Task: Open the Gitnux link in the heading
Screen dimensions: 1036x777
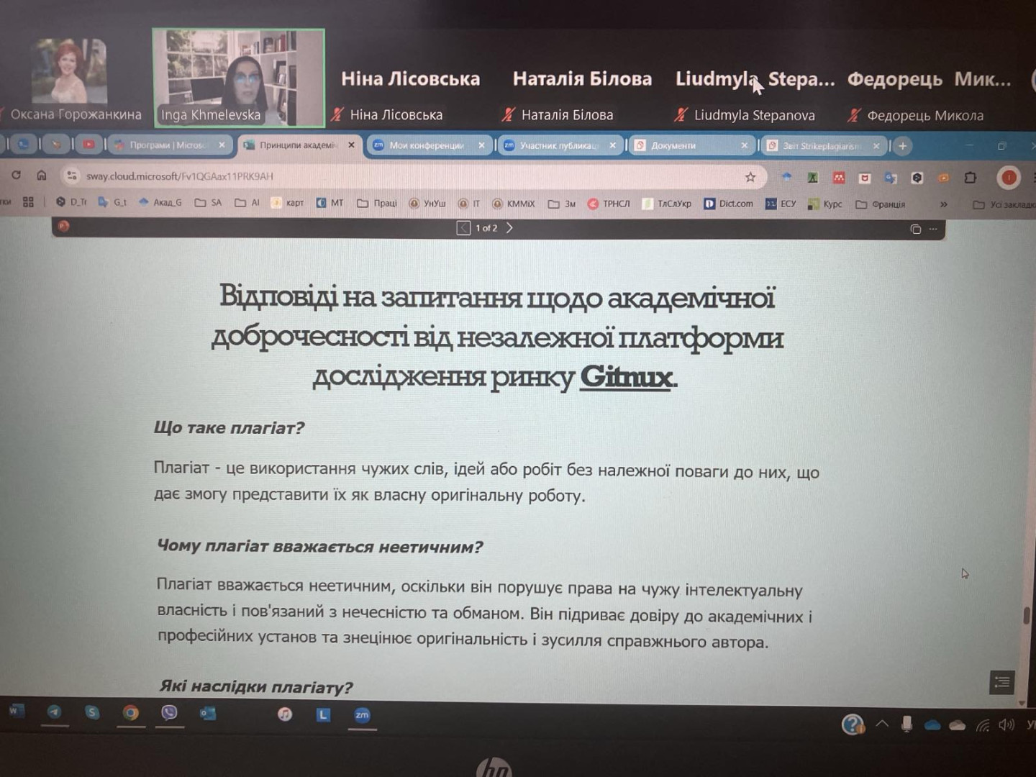Action: tap(627, 376)
